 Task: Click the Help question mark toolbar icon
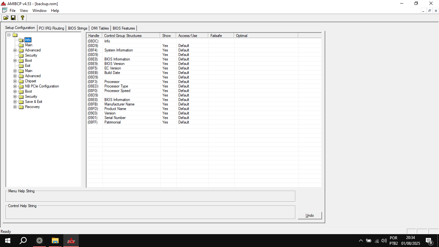pyautogui.click(x=22, y=18)
